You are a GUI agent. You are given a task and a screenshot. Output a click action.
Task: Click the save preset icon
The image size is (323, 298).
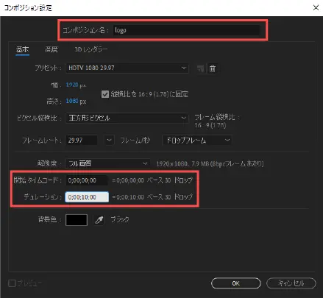(x=201, y=68)
